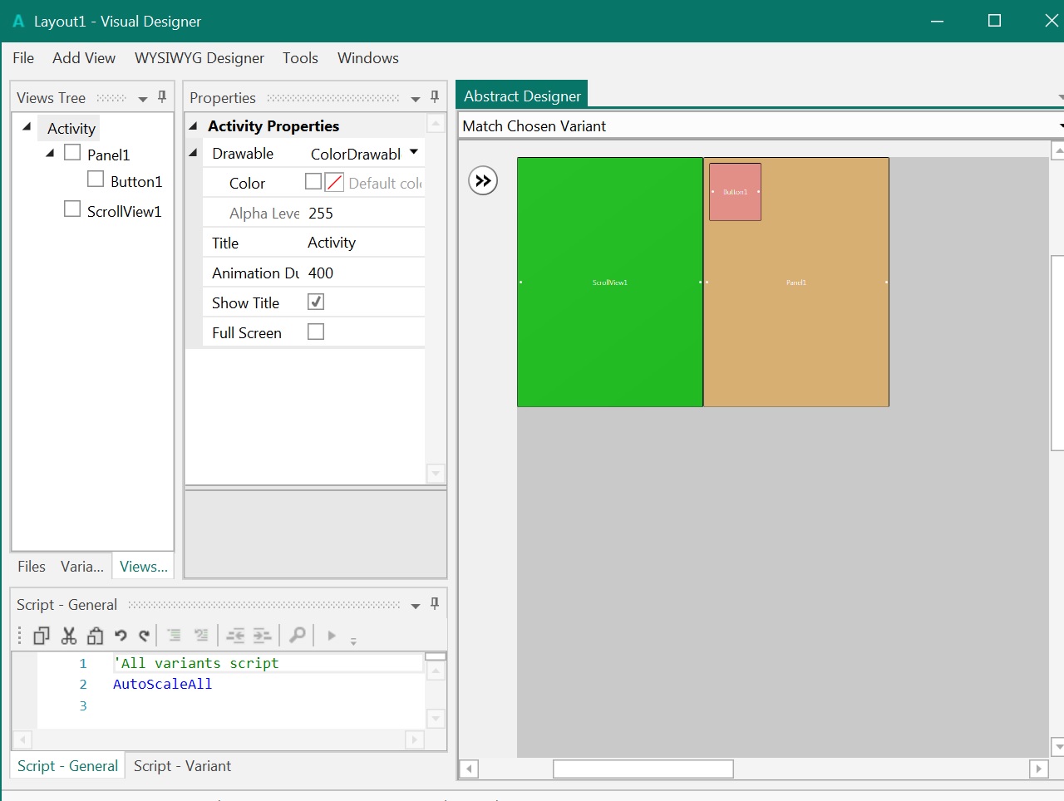The height and width of the screenshot is (801, 1064).
Task: Pin the Views Tree panel
Action: [162, 97]
